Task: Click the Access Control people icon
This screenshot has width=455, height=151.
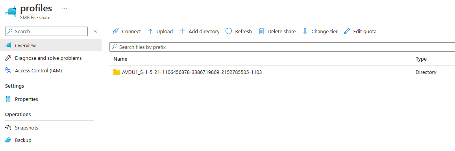Action: tap(8, 70)
